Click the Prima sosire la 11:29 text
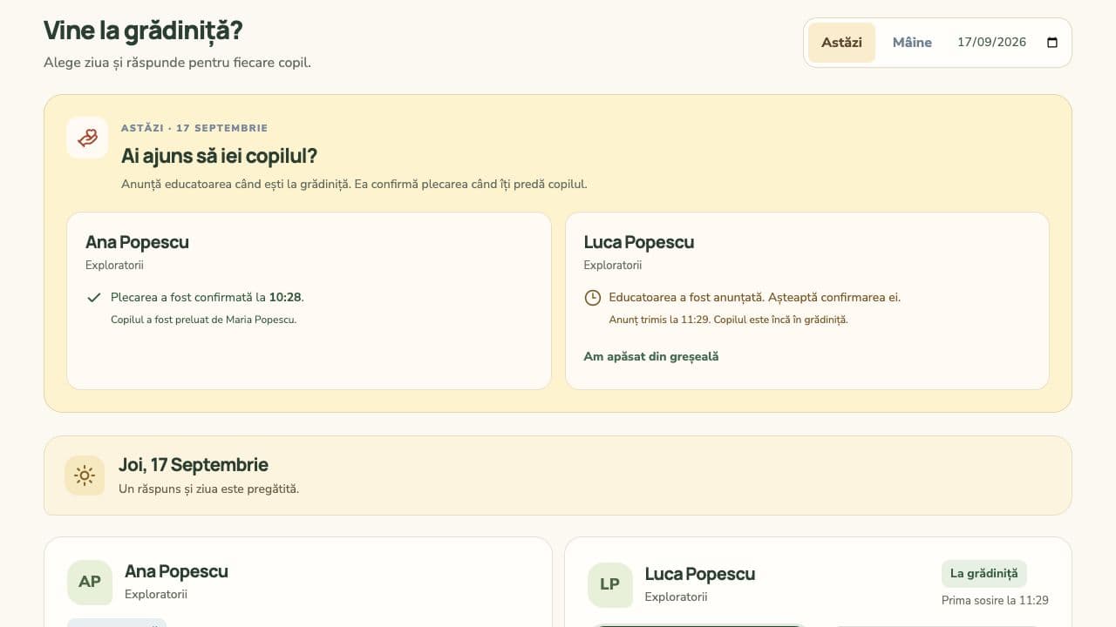 995,600
